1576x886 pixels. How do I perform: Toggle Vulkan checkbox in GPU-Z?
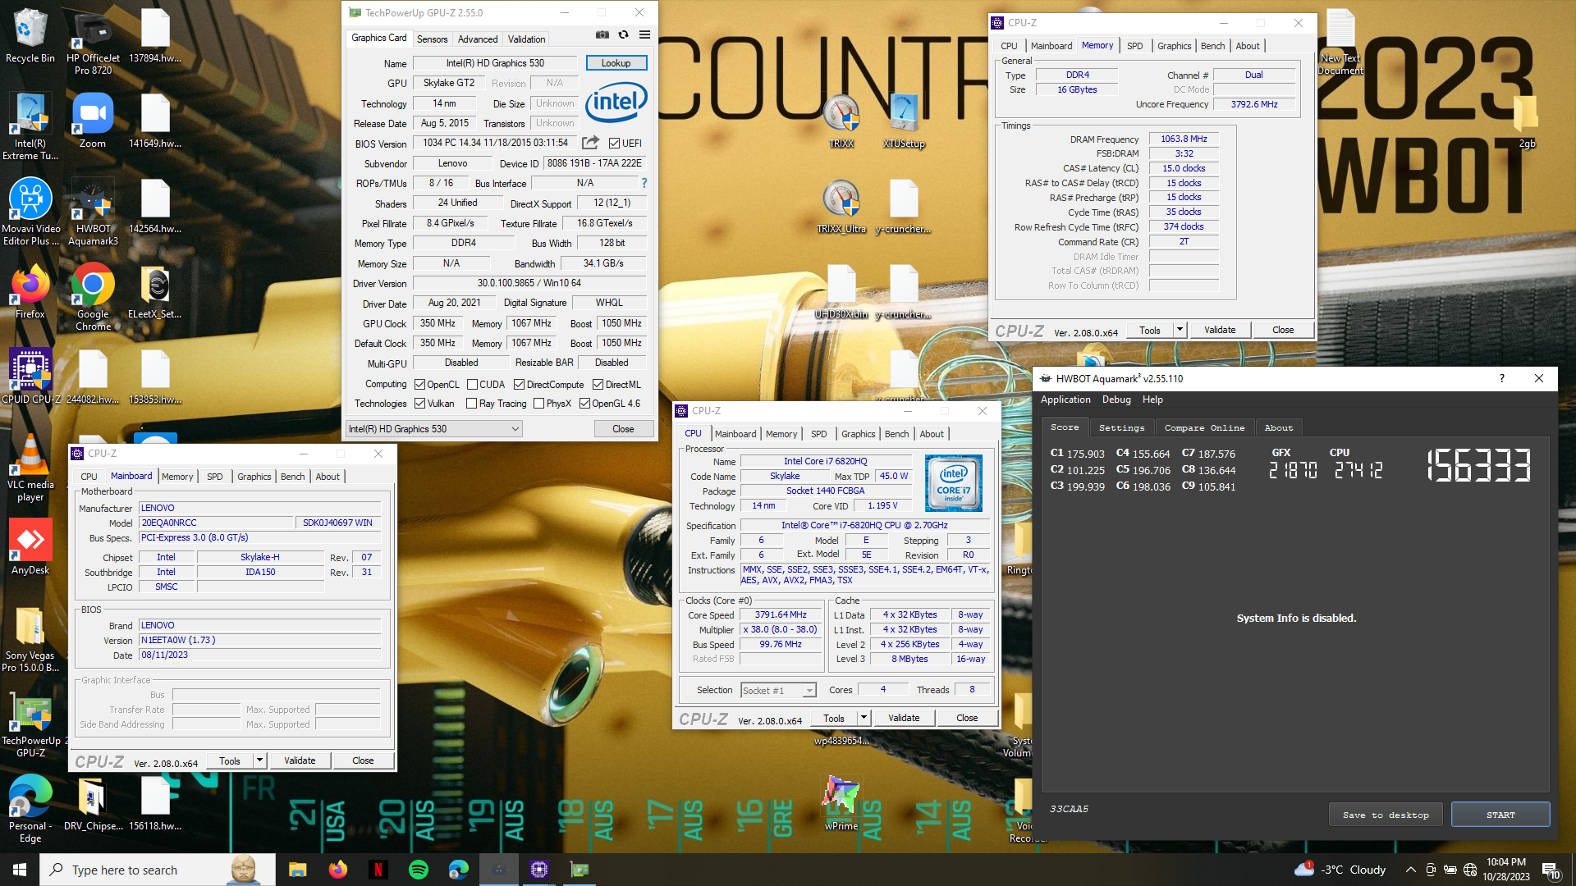coord(419,403)
